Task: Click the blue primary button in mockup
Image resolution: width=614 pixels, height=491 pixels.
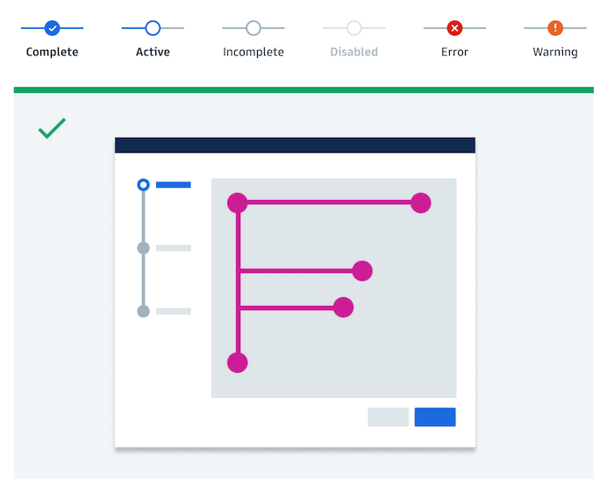Action: click(435, 417)
